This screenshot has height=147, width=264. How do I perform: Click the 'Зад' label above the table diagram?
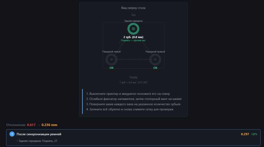133,15
